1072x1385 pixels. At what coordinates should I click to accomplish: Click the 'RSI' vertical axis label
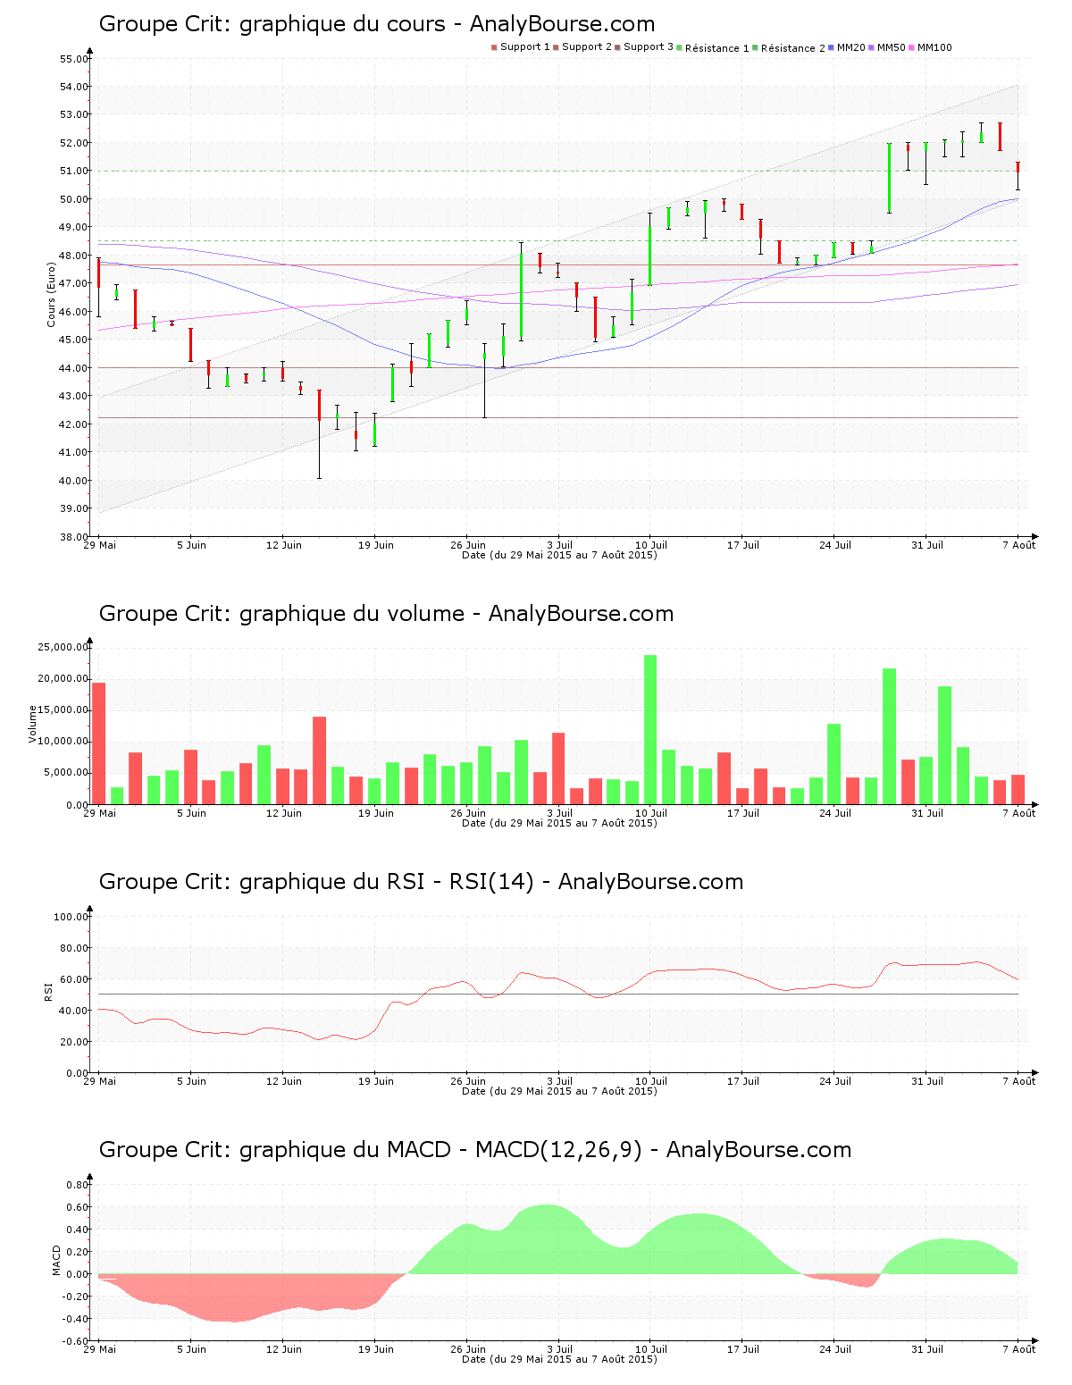[49, 990]
